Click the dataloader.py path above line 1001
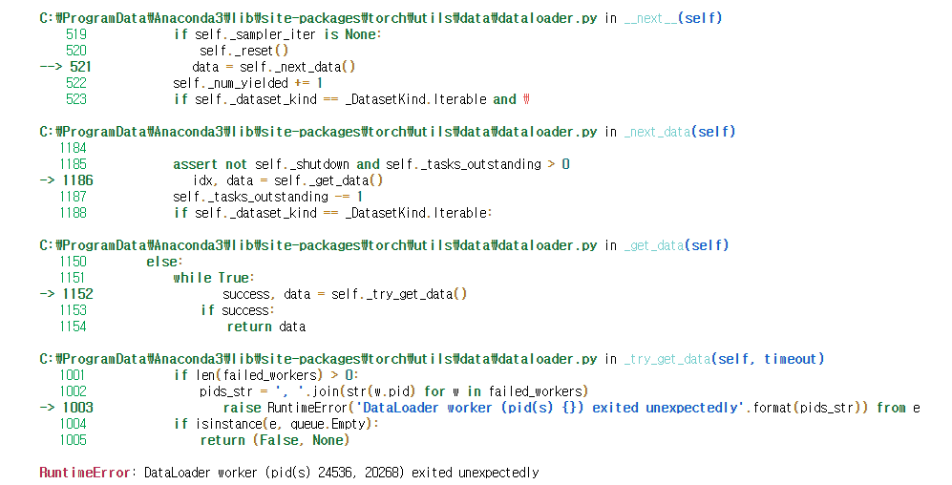Screen dimensions: 952x485 point(318,359)
